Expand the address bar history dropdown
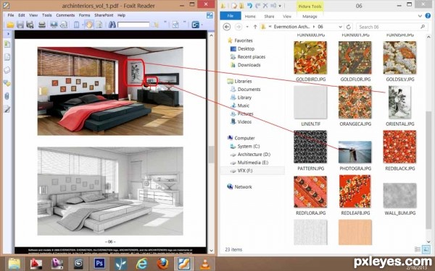Viewport: 435px width, 271px height. point(341,27)
